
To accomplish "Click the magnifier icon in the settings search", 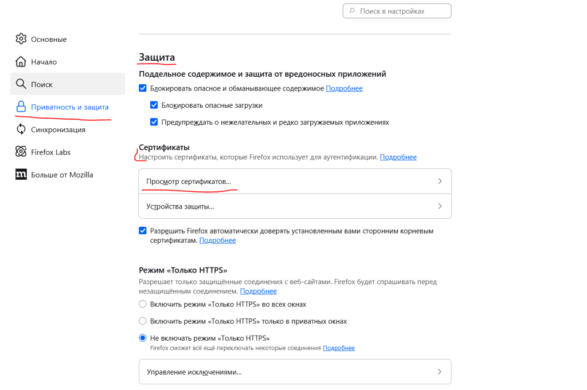I will pyautogui.click(x=351, y=11).
